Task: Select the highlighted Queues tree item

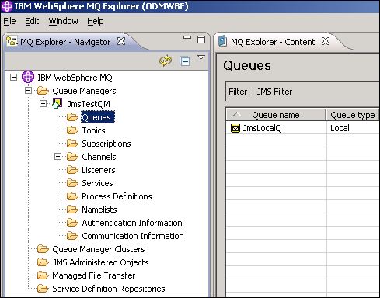Action: tap(98, 117)
